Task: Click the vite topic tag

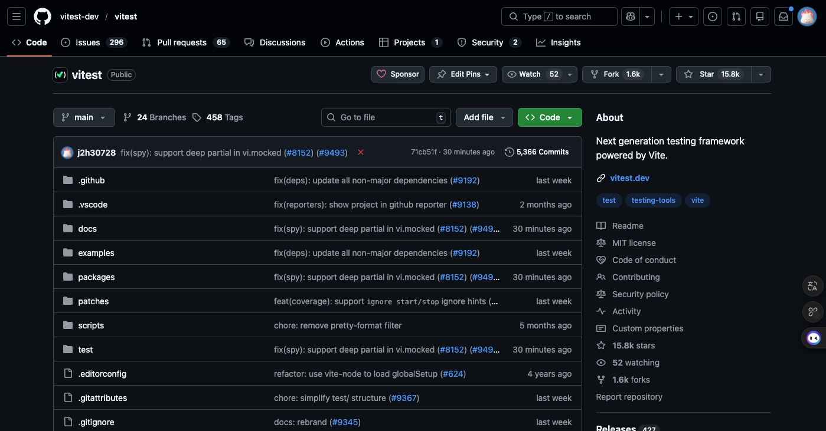Action: click(698, 200)
